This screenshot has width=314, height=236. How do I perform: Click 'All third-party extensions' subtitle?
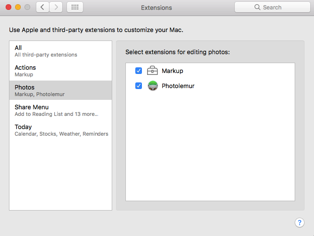[46, 55]
